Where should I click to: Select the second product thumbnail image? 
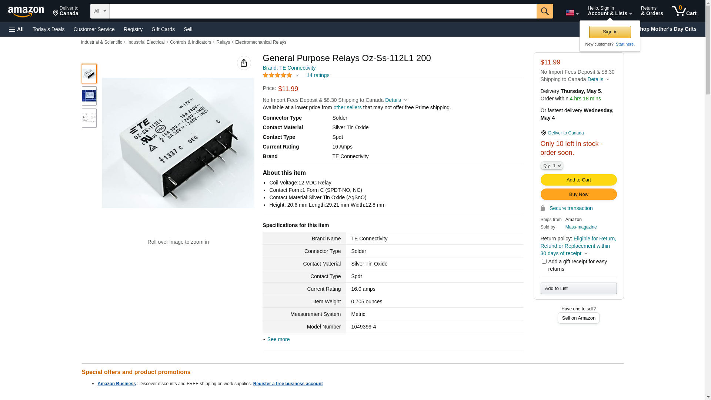(x=89, y=96)
